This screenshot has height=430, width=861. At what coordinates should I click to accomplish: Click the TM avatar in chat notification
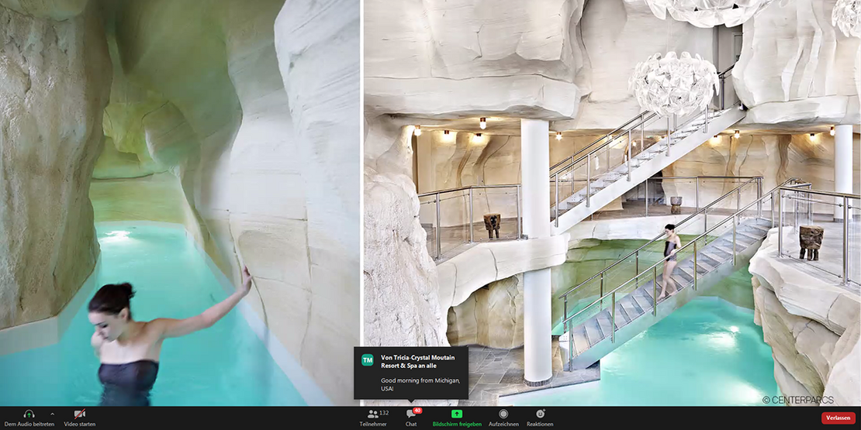tap(368, 360)
